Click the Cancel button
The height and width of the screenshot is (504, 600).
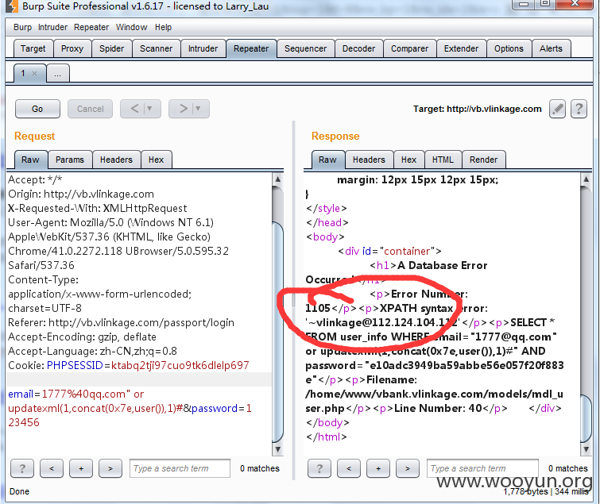coord(91,109)
